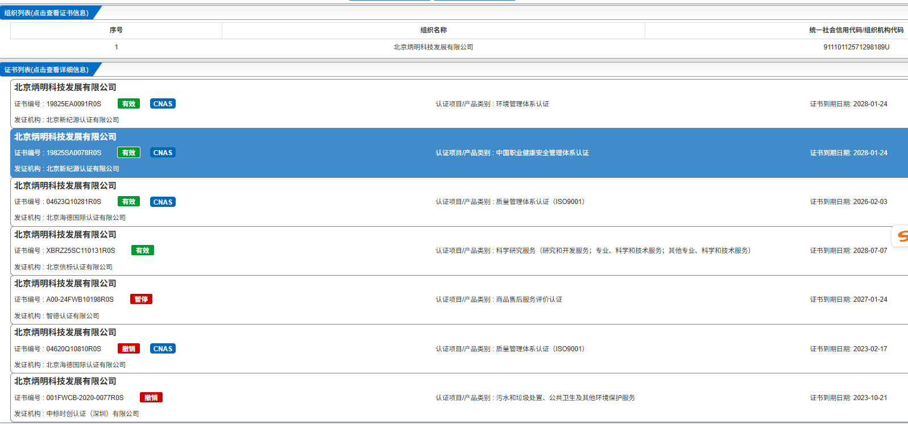Click issuer 北京海德国际认证有限公司 under 04620Q10810R0S
This screenshot has height=424, width=908.
point(86,365)
